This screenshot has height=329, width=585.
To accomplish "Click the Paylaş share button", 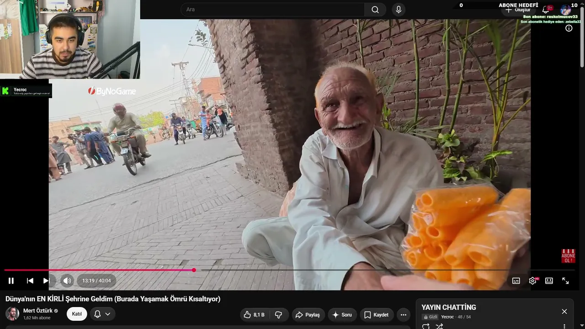I will 308,315.
